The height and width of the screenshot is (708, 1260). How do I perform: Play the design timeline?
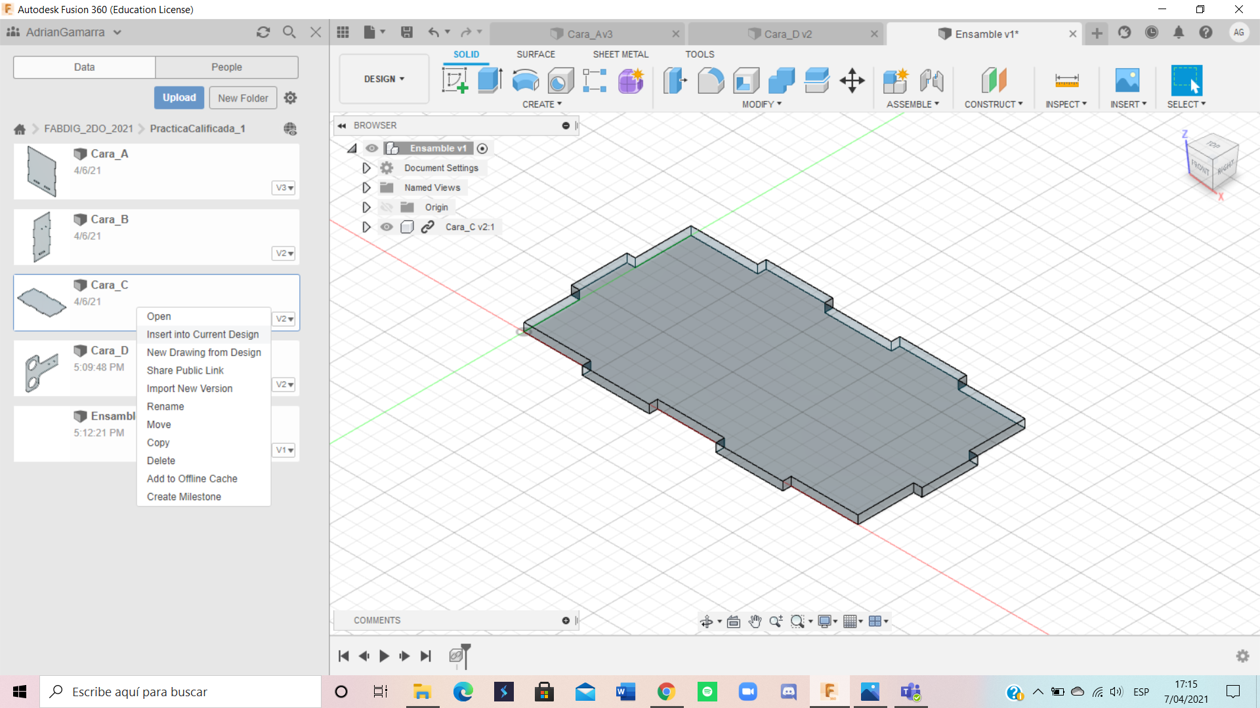384,656
